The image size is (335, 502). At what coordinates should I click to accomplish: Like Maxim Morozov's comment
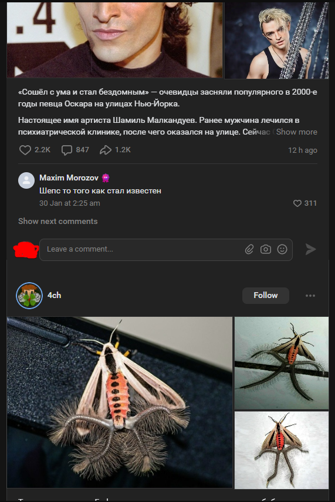(x=297, y=203)
